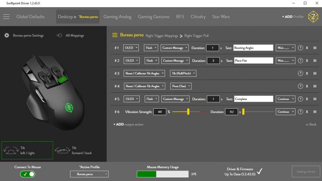This screenshot has width=322, height=181.
Task: Switch to the Global Defaults profile tab
Action: [31, 16]
